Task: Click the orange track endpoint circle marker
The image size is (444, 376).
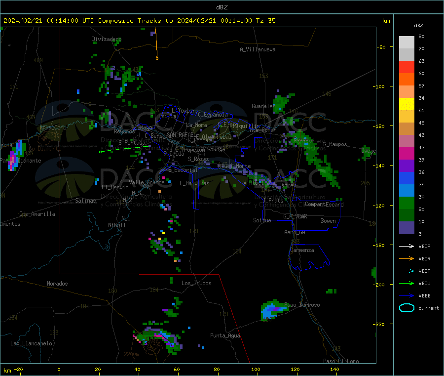Action: tap(157, 58)
